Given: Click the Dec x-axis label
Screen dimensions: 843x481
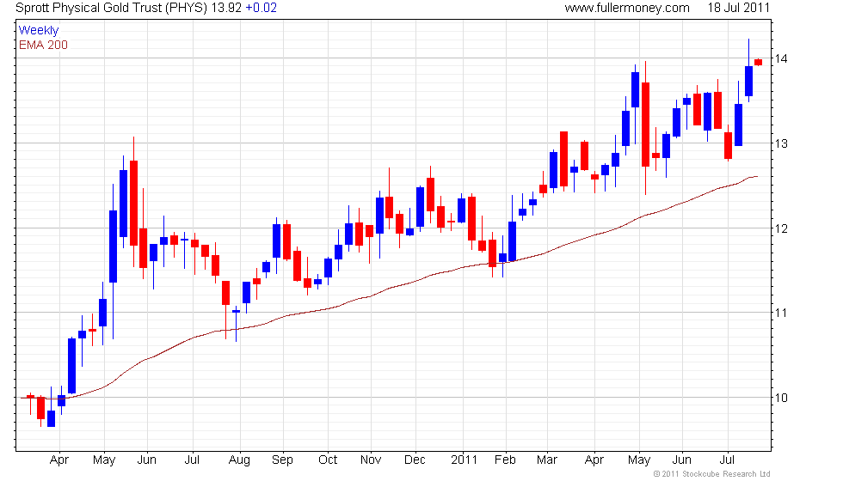Looking at the screenshot, I should click(415, 460).
